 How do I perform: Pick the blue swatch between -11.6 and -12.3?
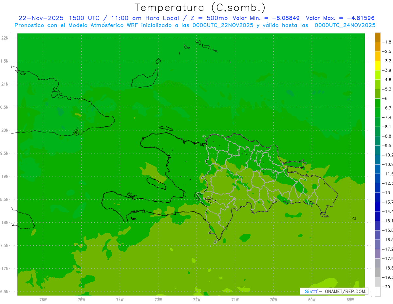pos(378,178)
